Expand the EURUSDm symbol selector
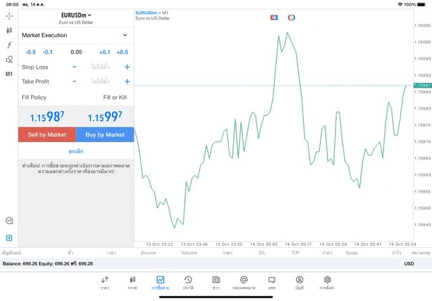Viewport: 432px width, 301px height. point(76,15)
